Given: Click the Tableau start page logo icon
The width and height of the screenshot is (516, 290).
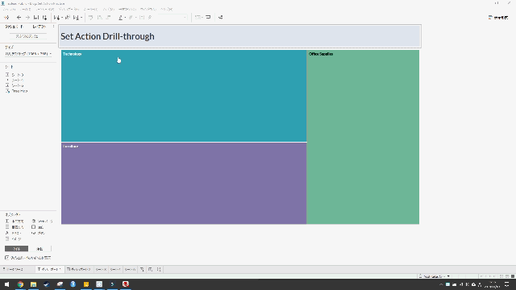Looking at the screenshot, I should [6, 18].
